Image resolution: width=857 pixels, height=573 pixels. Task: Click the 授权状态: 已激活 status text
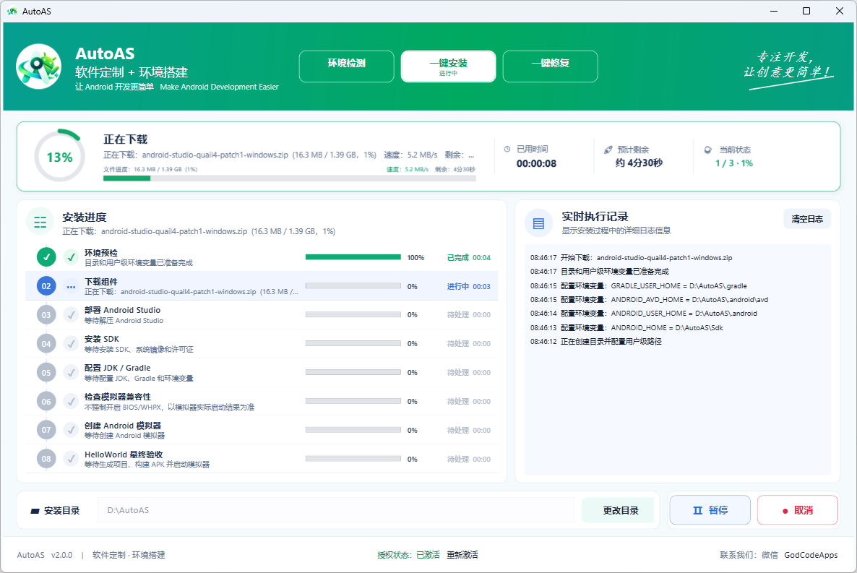(x=408, y=555)
